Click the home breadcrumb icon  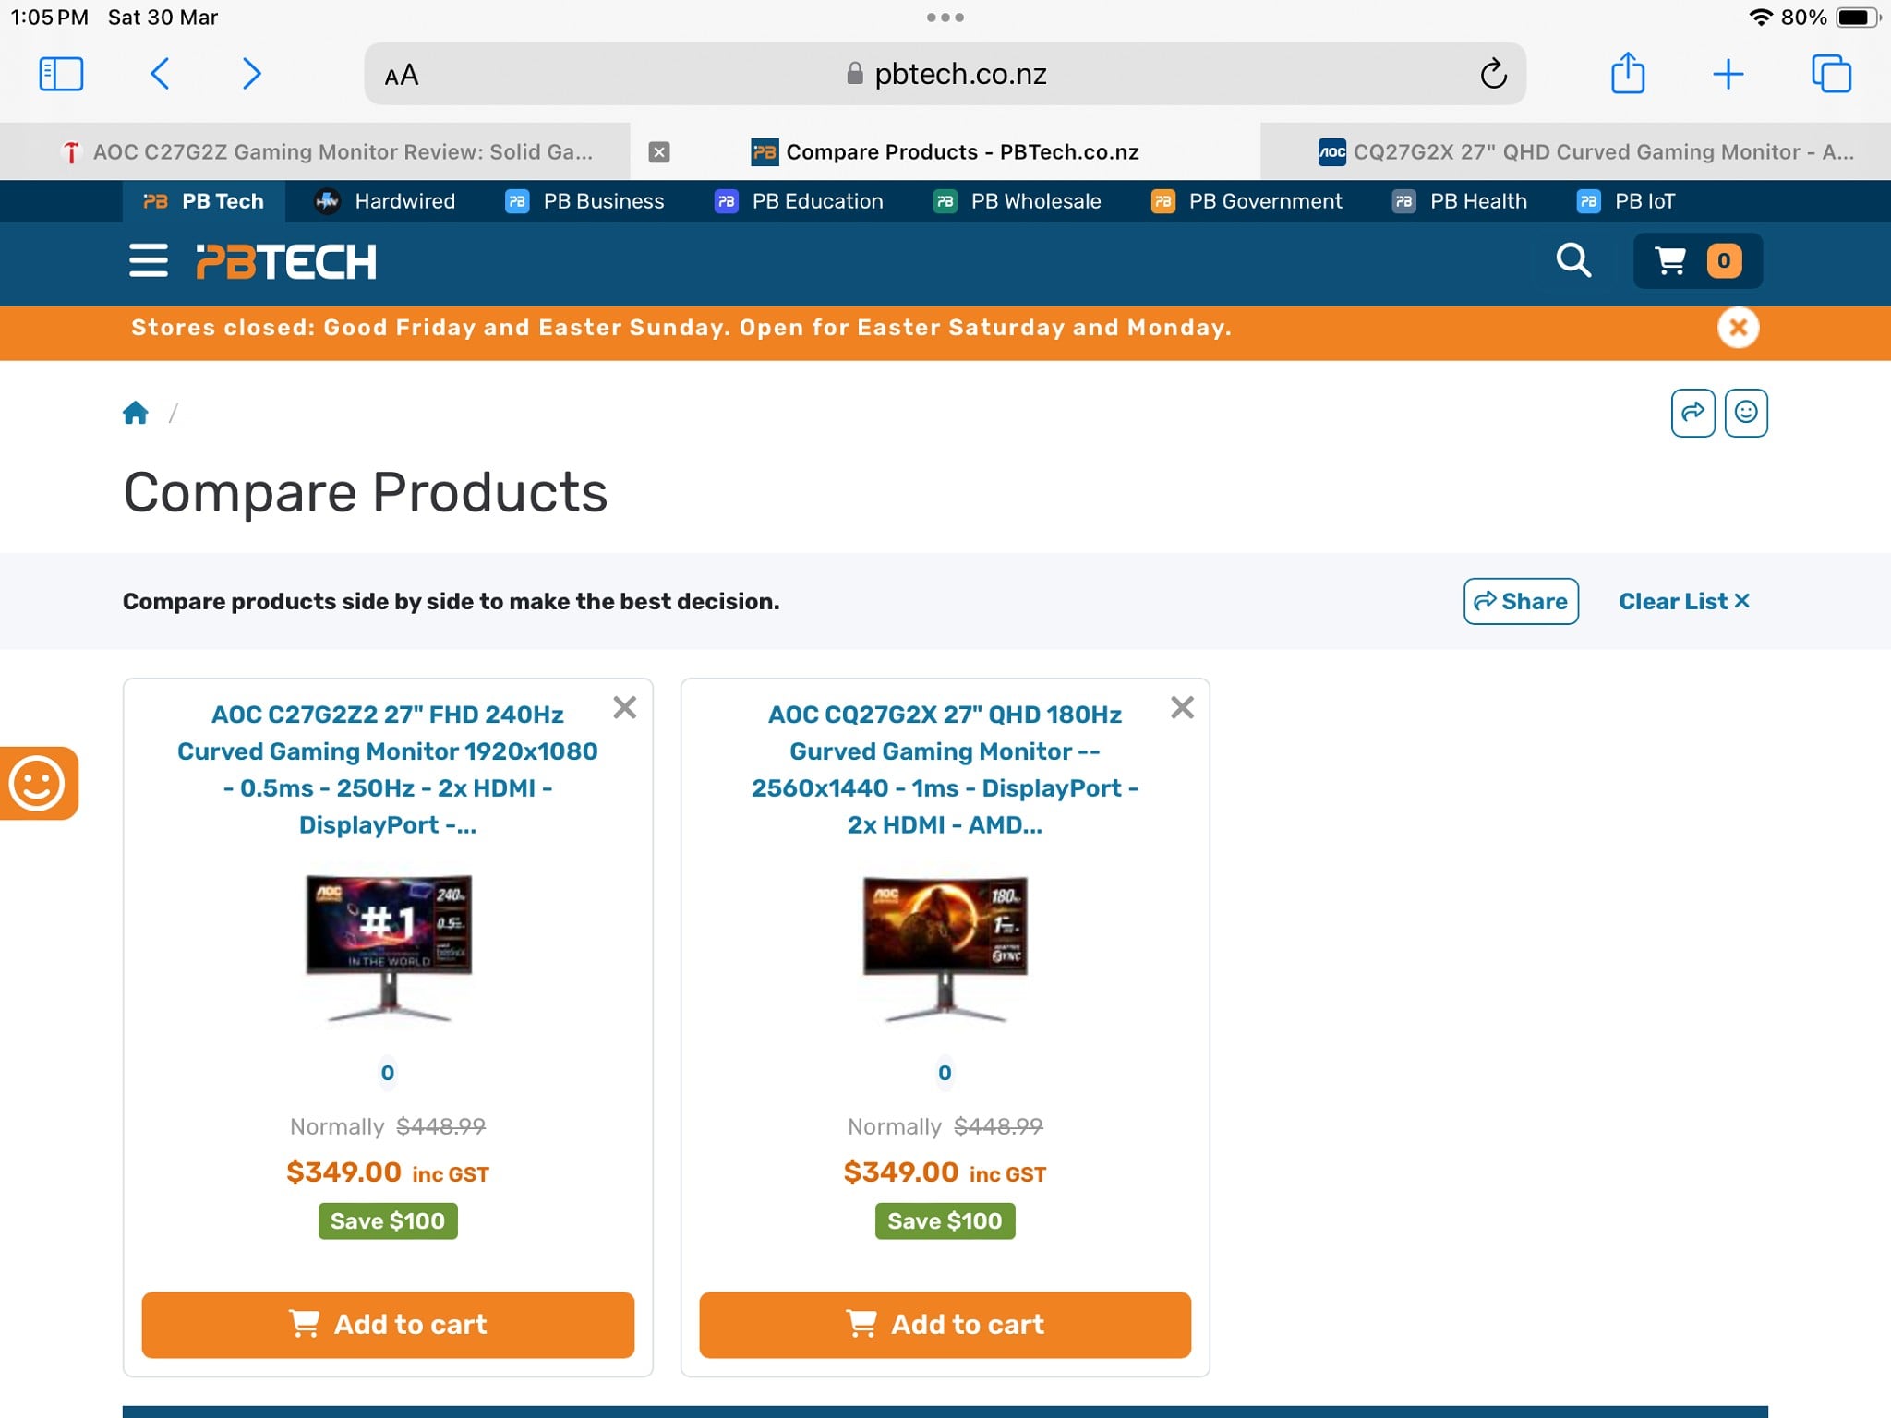[x=136, y=413]
